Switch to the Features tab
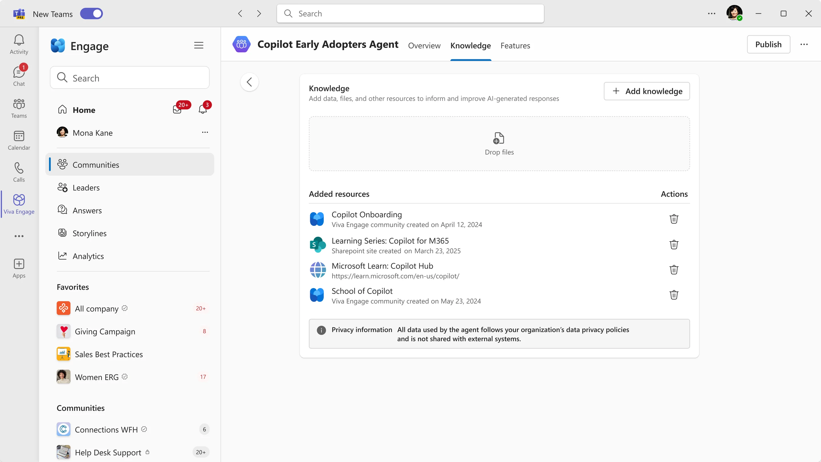Viewport: 821px width, 462px height. pos(515,46)
